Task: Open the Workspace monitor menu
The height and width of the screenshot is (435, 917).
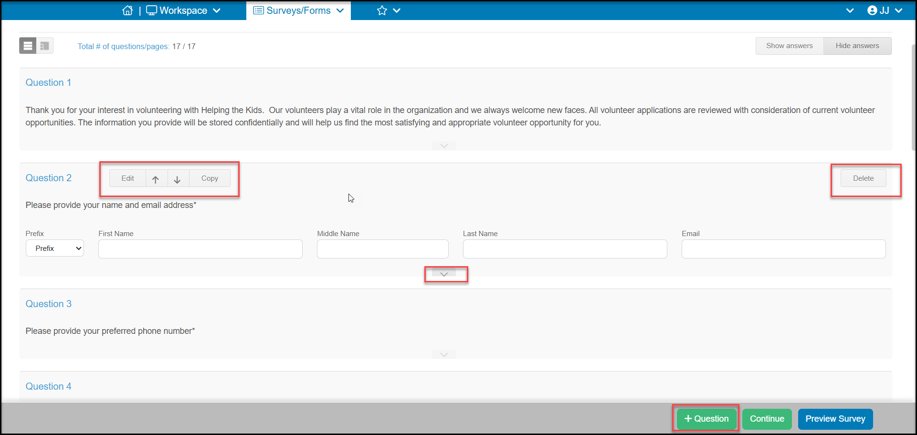Action: pos(183,10)
